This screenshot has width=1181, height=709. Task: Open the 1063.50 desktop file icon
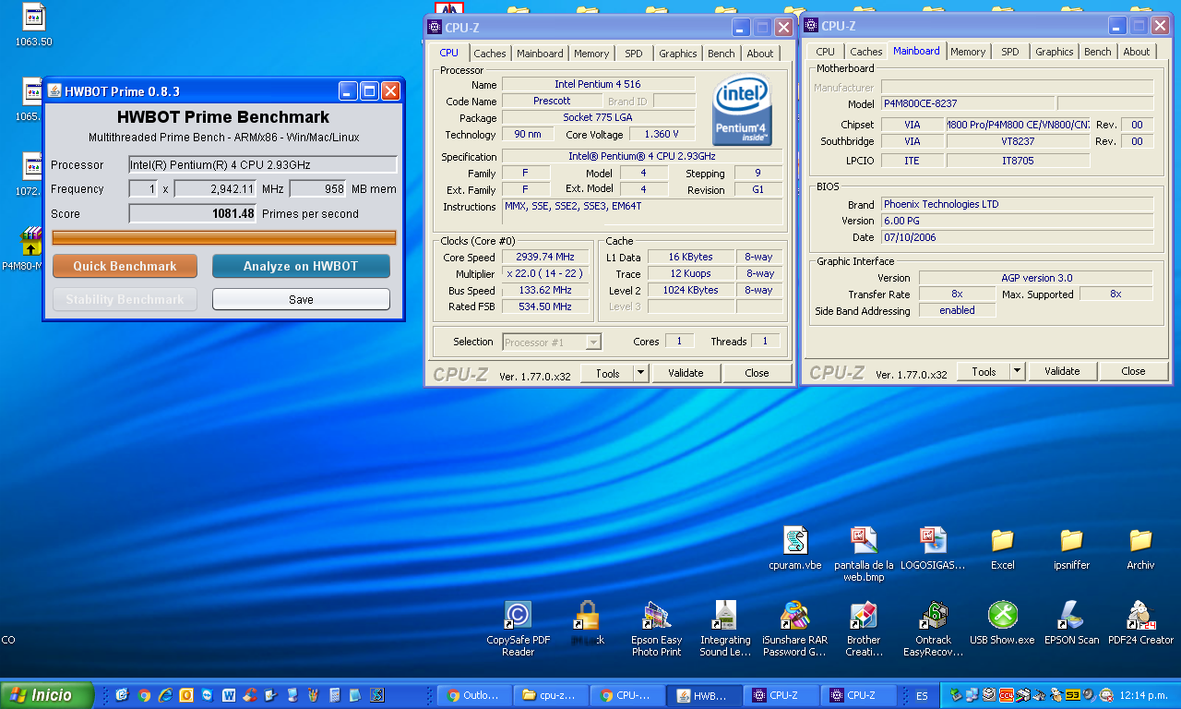click(33, 25)
